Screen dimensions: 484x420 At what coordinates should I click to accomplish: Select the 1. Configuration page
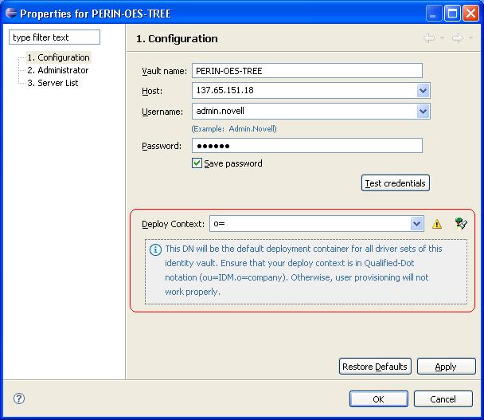click(58, 57)
